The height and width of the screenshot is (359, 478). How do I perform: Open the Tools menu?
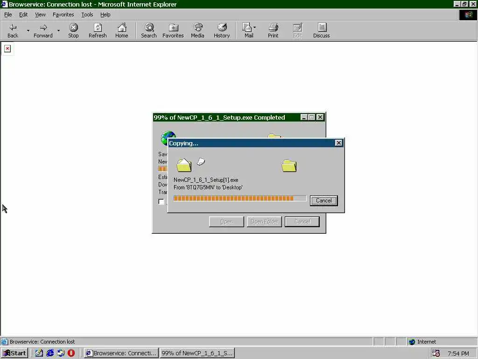click(x=87, y=14)
